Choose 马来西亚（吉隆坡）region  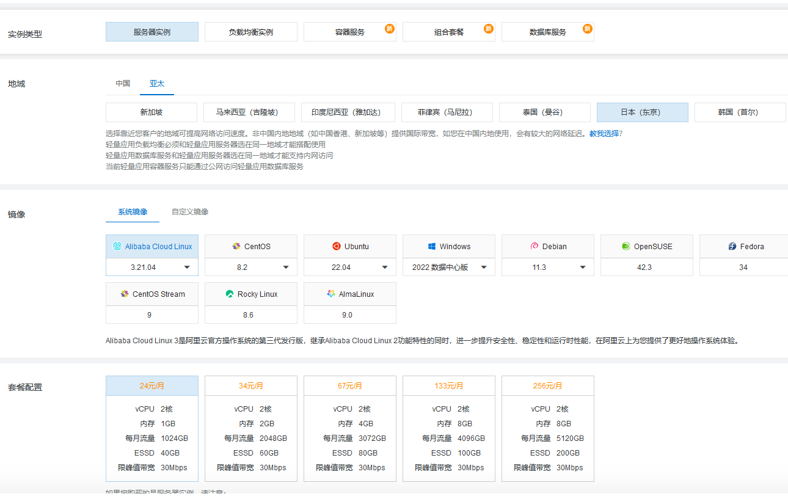[249, 112]
